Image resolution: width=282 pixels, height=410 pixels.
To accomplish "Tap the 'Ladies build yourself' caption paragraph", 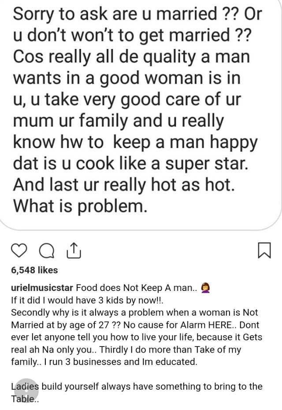I will point(137,392).
